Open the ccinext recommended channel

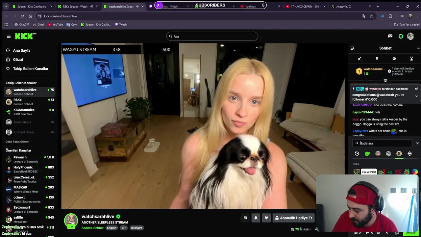30,199
